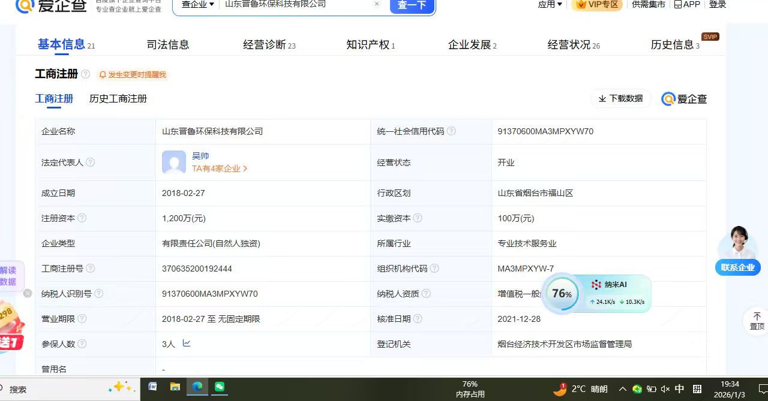Open the 参保人数 trend chart icon
Screen dimensions: 768x401
pyautogui.click(x=187, y=343)
